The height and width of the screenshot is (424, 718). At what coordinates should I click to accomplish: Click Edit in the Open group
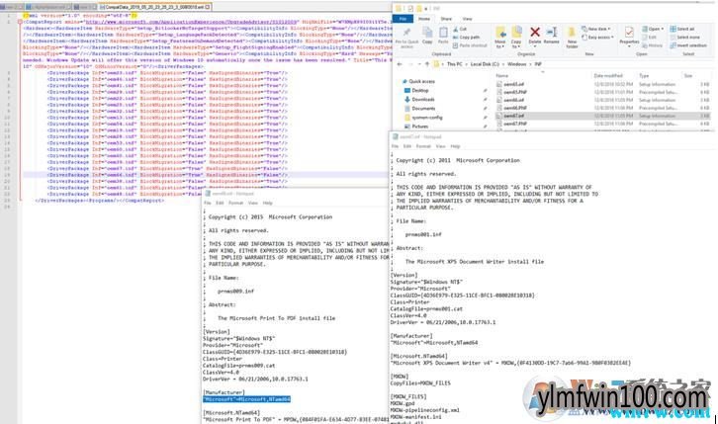click(x=650, y=37)
